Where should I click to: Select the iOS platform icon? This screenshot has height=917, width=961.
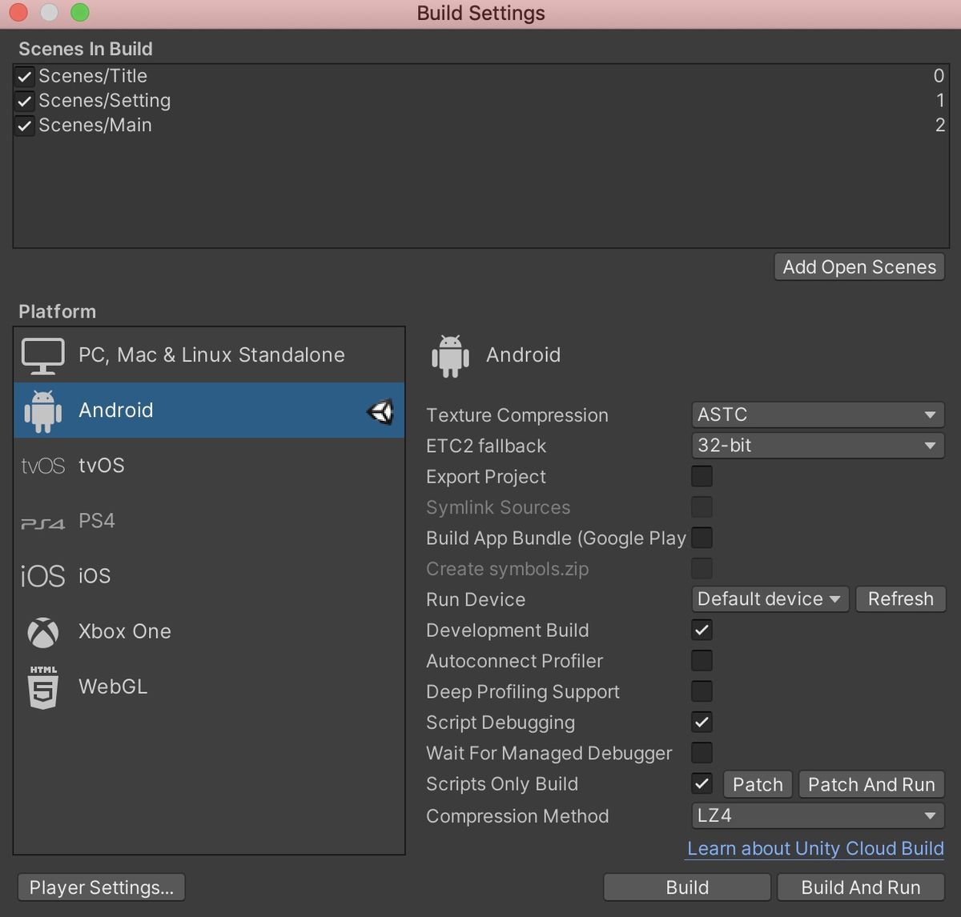click(42, 576)
